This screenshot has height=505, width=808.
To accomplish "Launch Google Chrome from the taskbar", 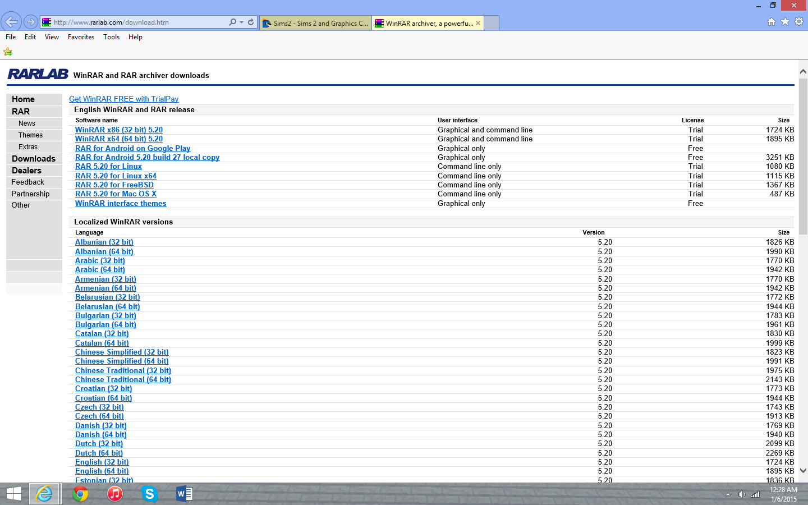I will 80,494.
